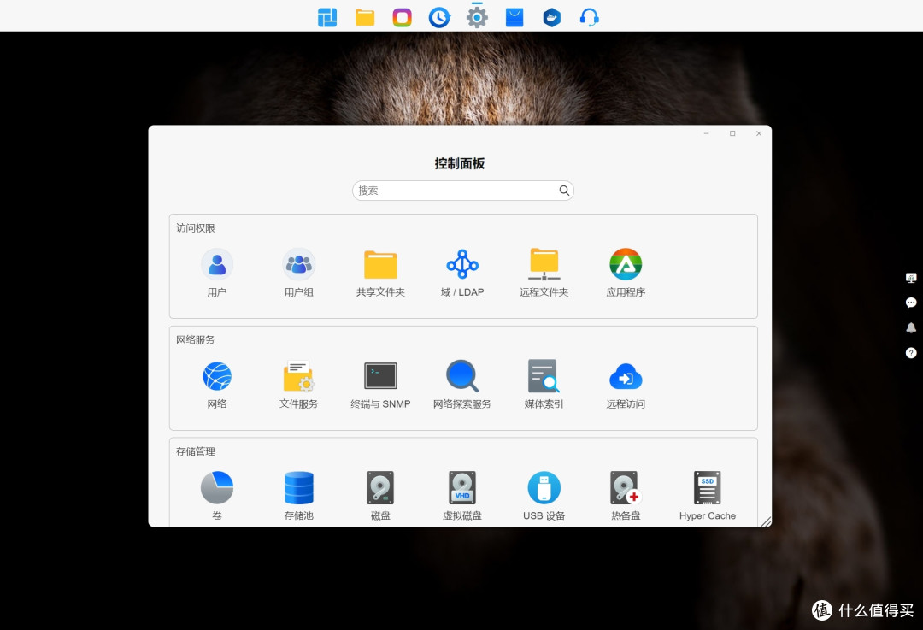Open the file manager folder in top dock

tap(365, 17)
